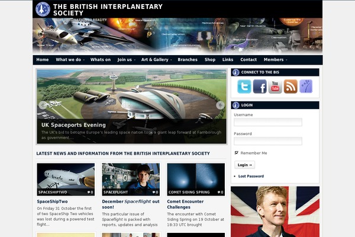
Task: Open the Contact page
Action: 248,60
